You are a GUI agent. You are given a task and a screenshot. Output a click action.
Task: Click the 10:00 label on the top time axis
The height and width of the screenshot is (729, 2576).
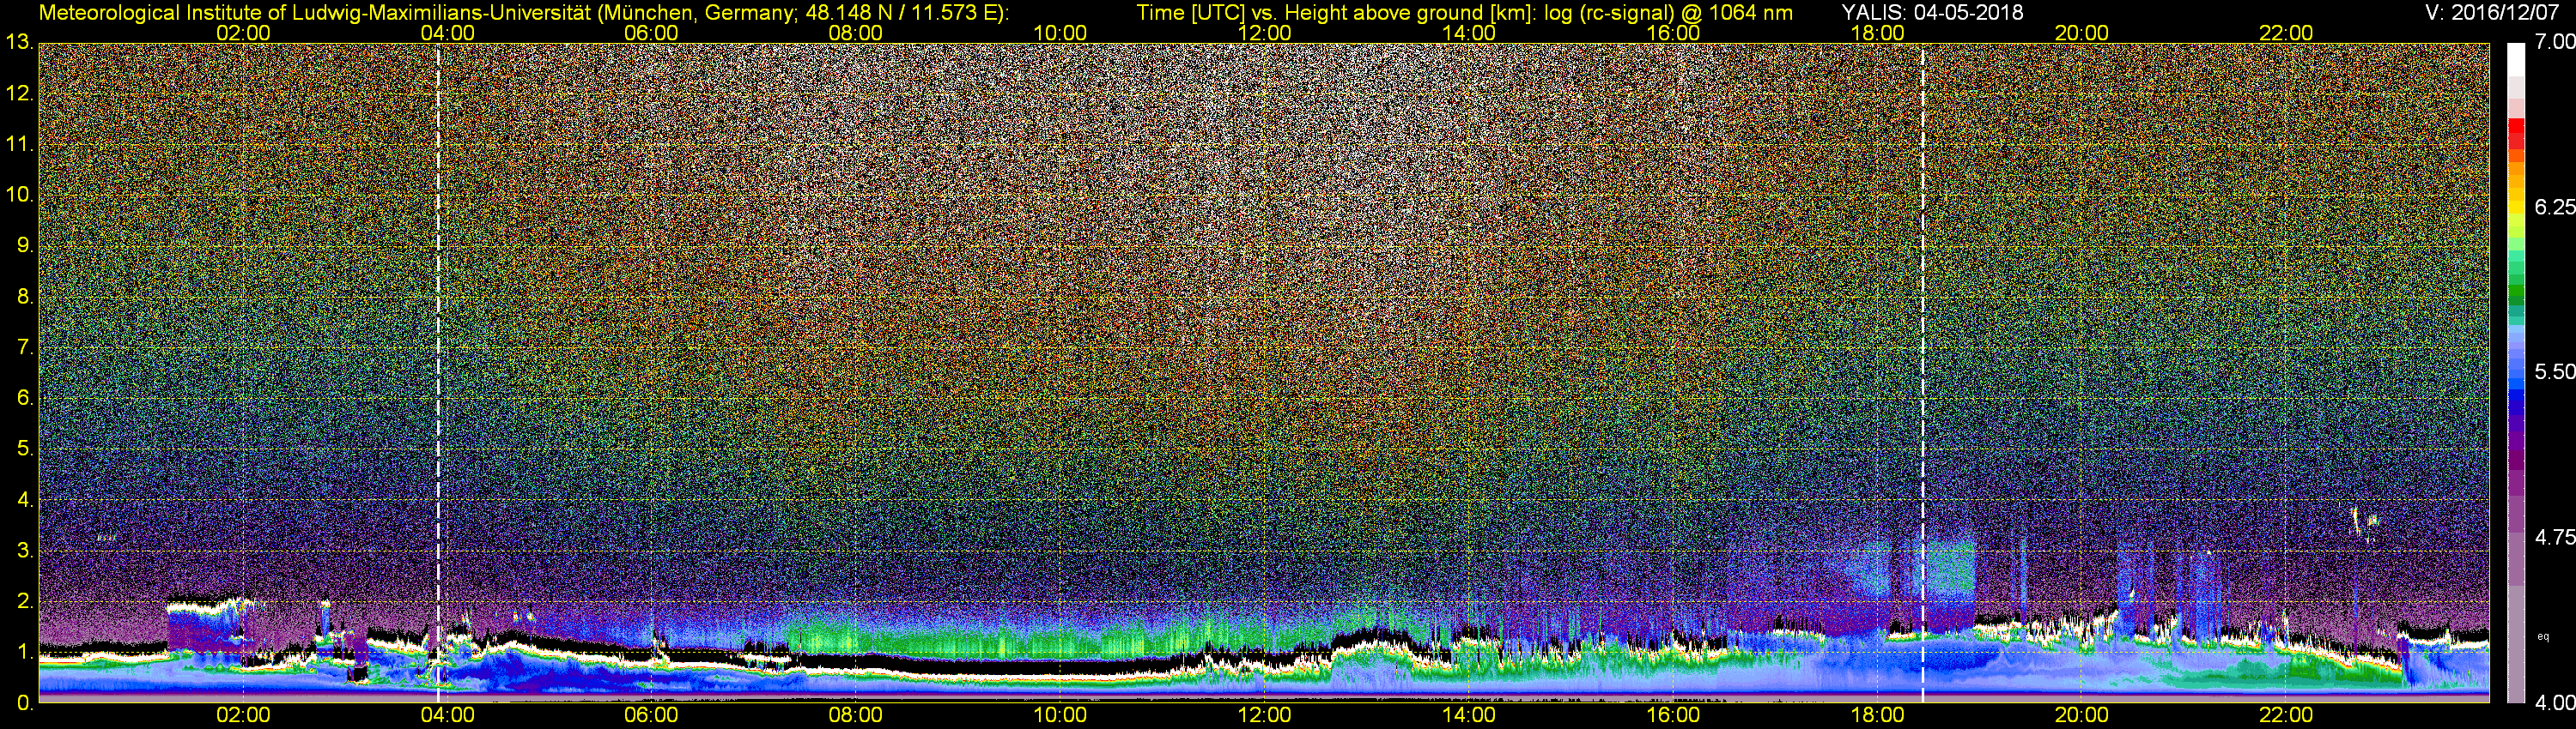(x=1060, y=33)
